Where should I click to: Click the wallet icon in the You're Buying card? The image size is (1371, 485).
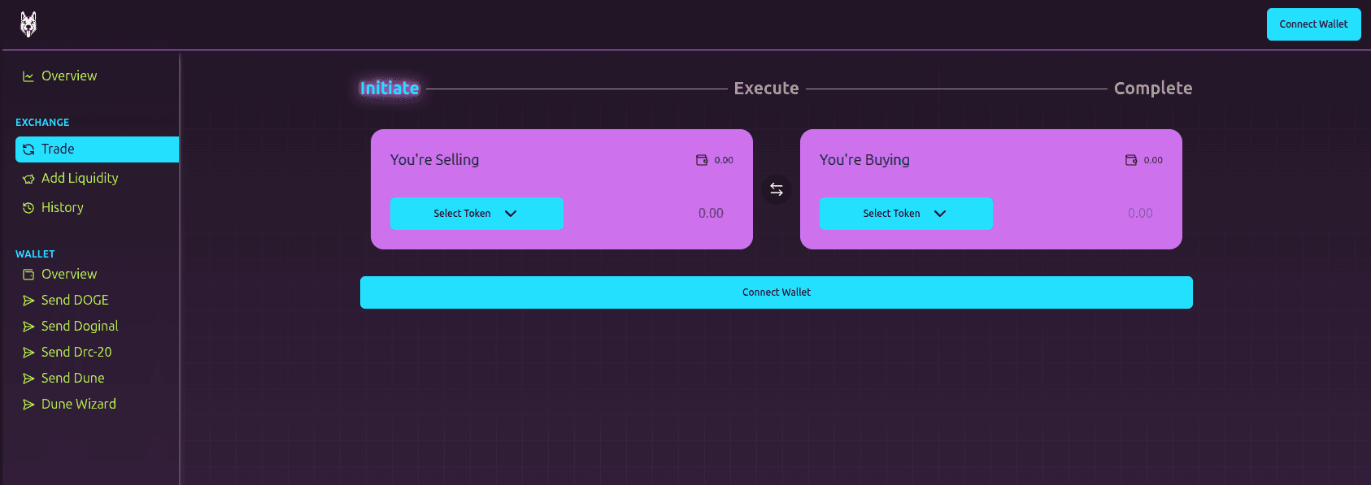pyautogui.click(x=1130, y=159)
